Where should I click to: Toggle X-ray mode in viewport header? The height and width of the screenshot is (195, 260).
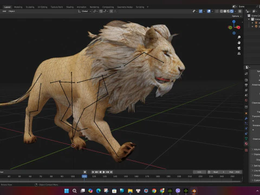(x=217, y=11)
